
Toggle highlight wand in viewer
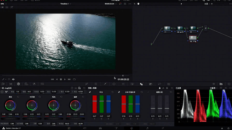pyautogui.click(x=12, y=7)
